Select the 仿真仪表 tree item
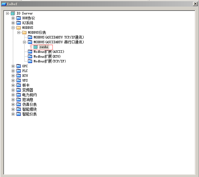This screenshot has height=177, width=199. [x=30, y=105]
